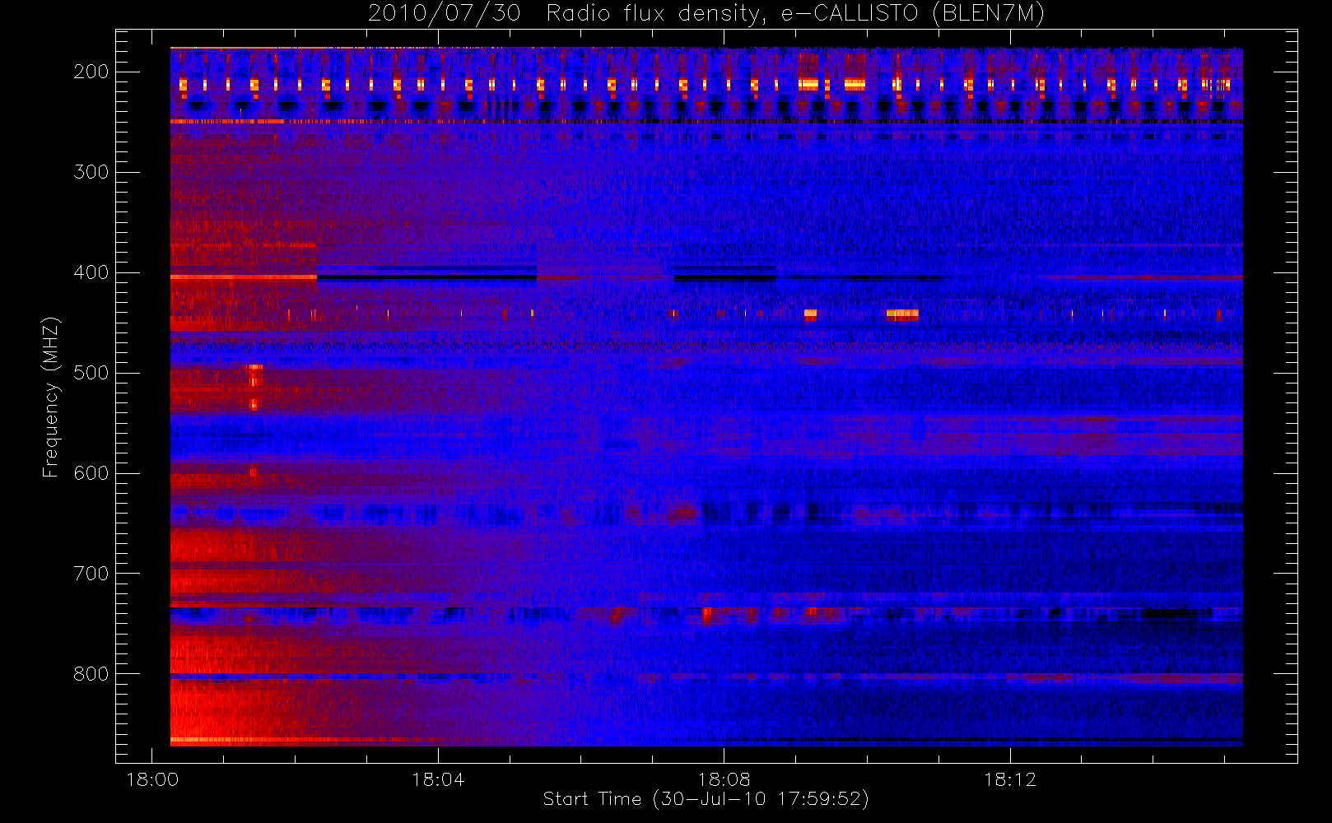
Task: Click the 18:04 time tick label
Action: (438, 779)
